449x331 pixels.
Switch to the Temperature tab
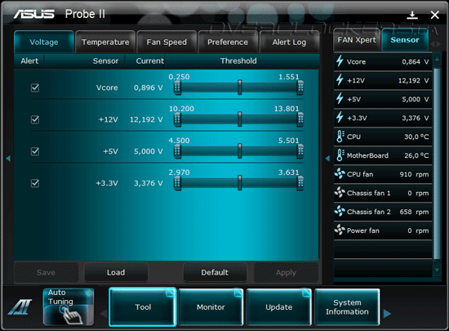point(105,42)
